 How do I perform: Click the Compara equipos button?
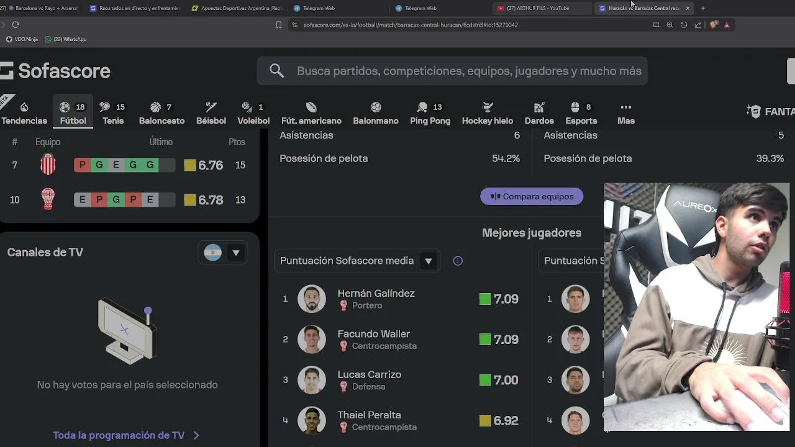point(532,196)
